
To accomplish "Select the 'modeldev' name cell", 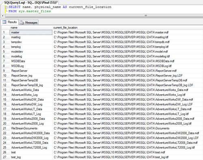I will pos(31,52).
